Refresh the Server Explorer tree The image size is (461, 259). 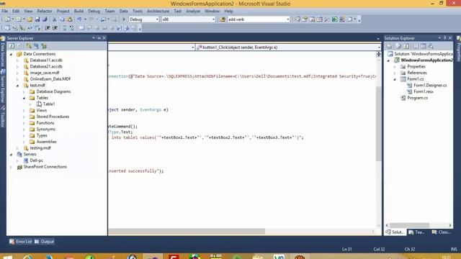(12, 46)
